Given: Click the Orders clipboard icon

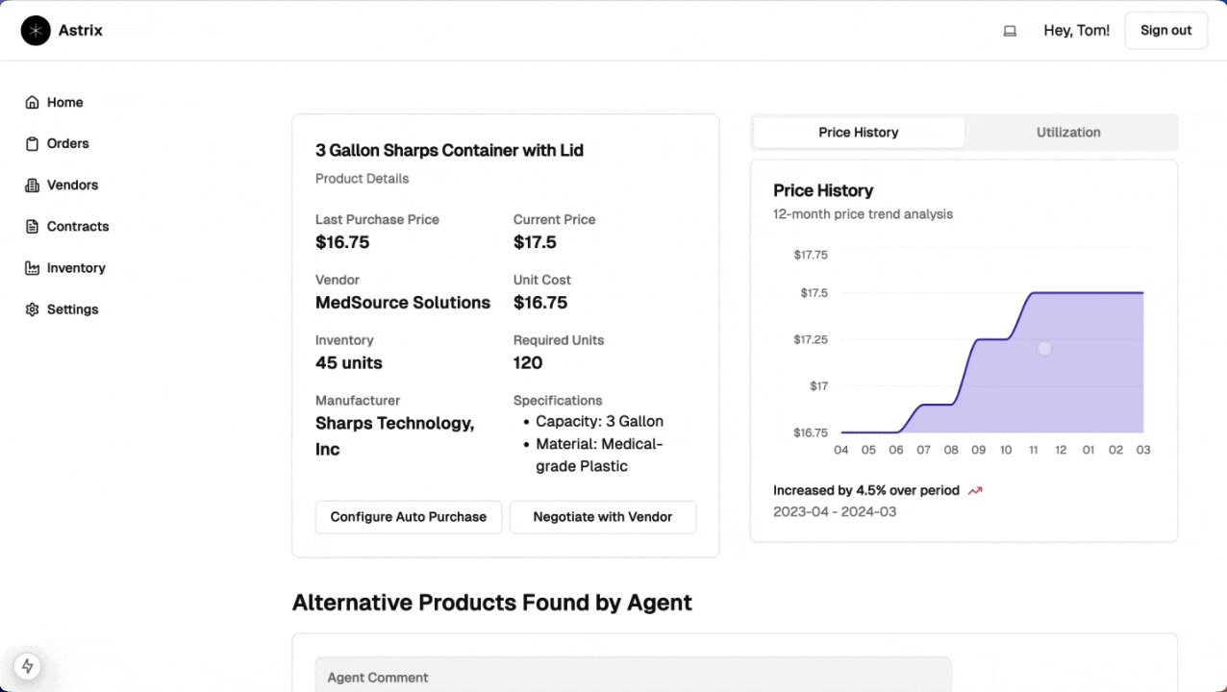Looking at the screenshot, I should click(x=33, y=144).
